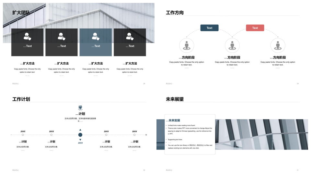The height and width of the screenshot is (177, 311).
Task: Select the person-shield icon in the leftmost dark card
Action: click(x=27, y=36)
